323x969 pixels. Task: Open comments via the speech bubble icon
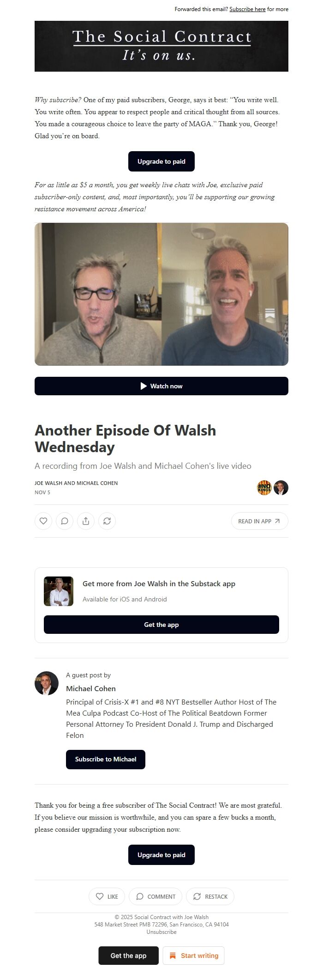pyautogui.click(x=65, y=521)
